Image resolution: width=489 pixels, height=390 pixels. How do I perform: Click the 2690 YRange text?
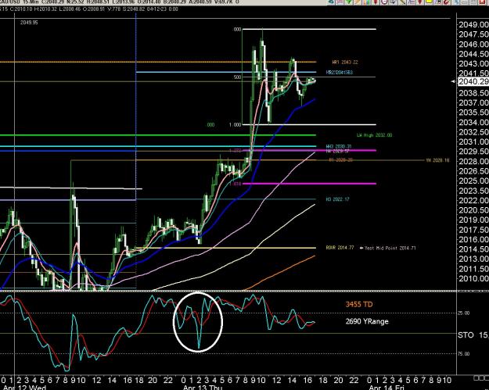click(367, 321)
